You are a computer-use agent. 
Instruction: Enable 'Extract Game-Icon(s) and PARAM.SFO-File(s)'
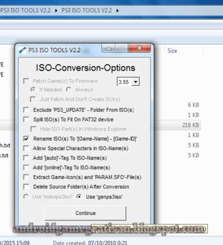point(26,177)
